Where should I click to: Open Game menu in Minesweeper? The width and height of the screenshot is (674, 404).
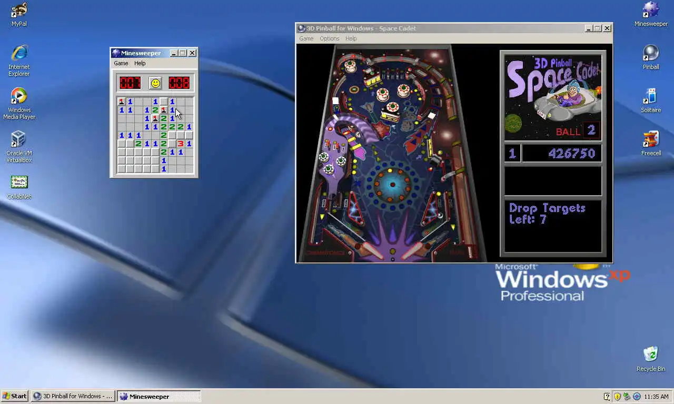pos(121,63)
